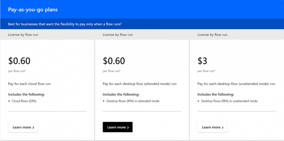
Task: Click "Includes the following:" in the cloud flow plan
Action: click(26, 95)
